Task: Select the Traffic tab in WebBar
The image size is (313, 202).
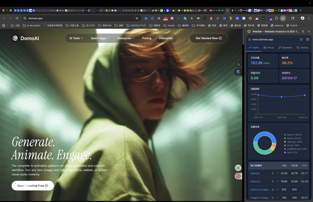Action: pos(254,48)
